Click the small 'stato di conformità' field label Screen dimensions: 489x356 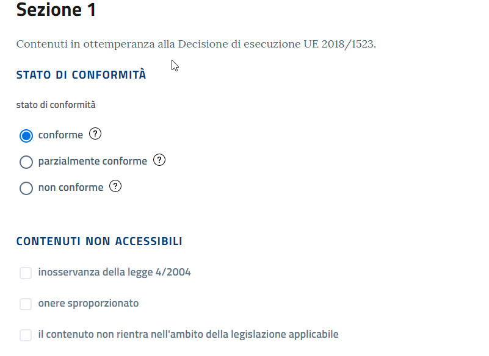[x=56, y=105]
